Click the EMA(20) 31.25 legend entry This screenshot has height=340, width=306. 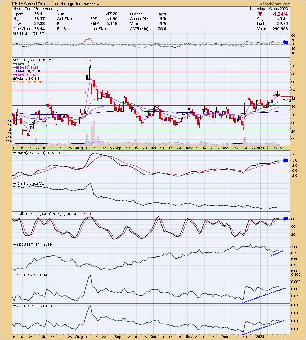pyautogui.click(x=27, y=64)
